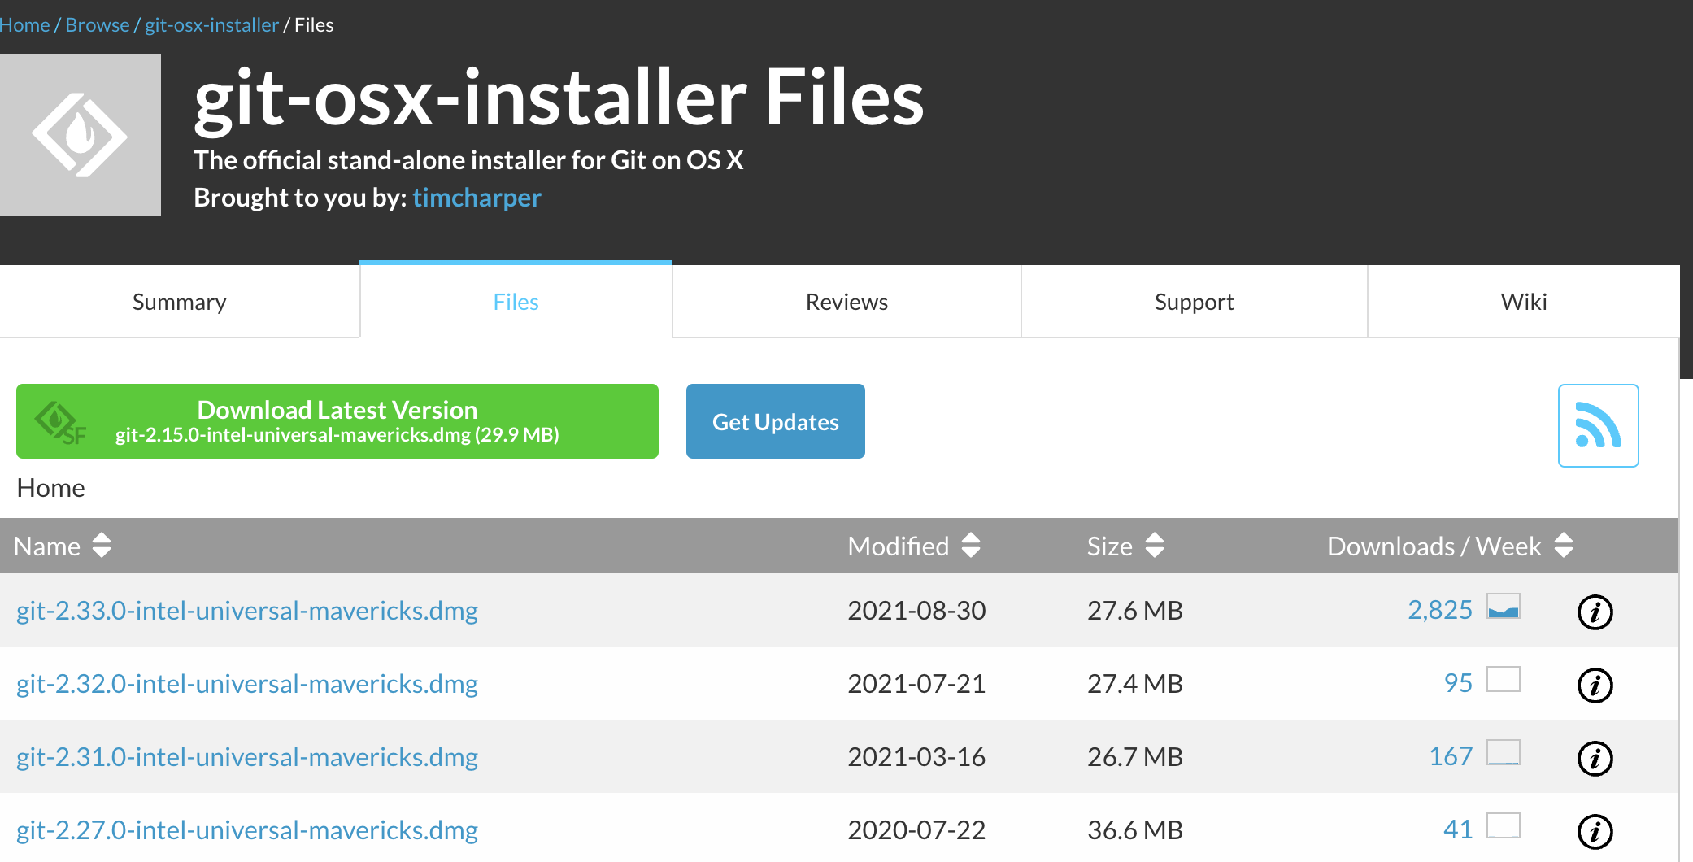
Task: Click Browse in the breadcrumb
Action: pyautogui.click(x=97, y=25)
